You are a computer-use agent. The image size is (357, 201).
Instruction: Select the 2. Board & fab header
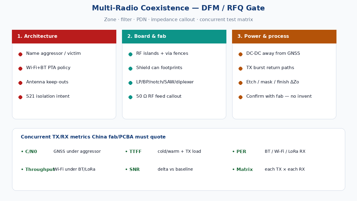tap(174, 37)
